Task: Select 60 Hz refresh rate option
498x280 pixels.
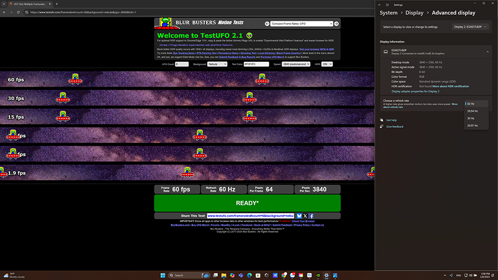Action: coord(477,103)
